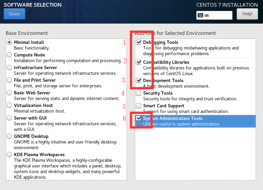The image size is (263, 190).
Task: Click the "KDE Plasma Workspaces" label
Action: [x=39, y=154]
